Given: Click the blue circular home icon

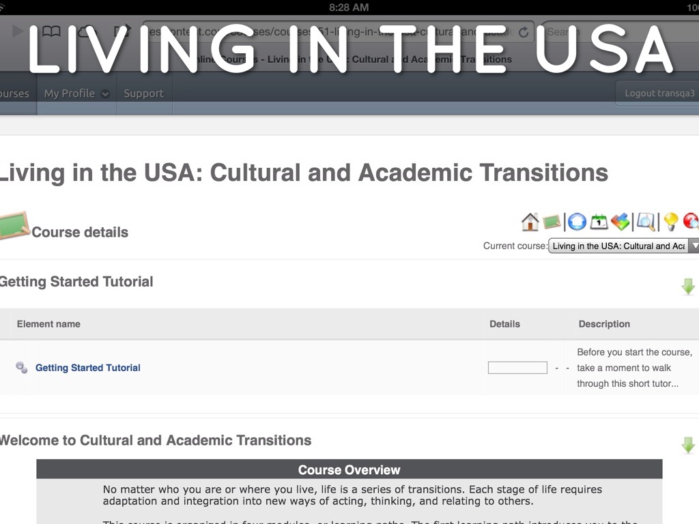Looking at the screenshot, I should (x=577, y=222).
